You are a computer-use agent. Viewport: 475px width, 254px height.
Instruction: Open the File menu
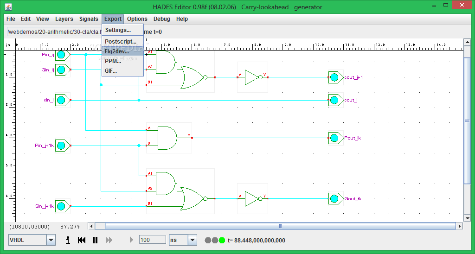coord(11,19)
